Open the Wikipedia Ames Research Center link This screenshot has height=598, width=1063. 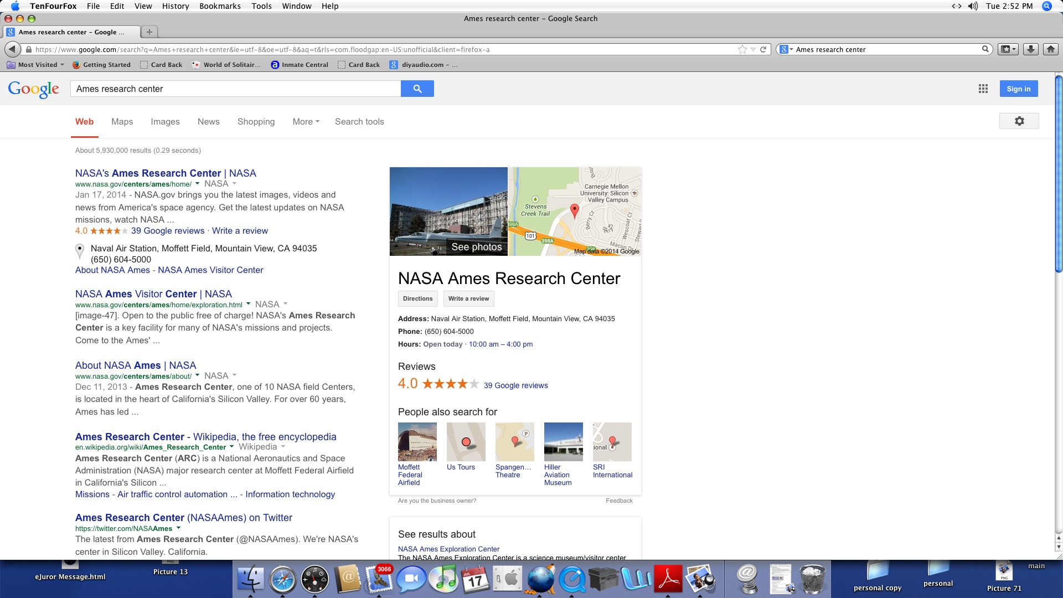point(205,437)
